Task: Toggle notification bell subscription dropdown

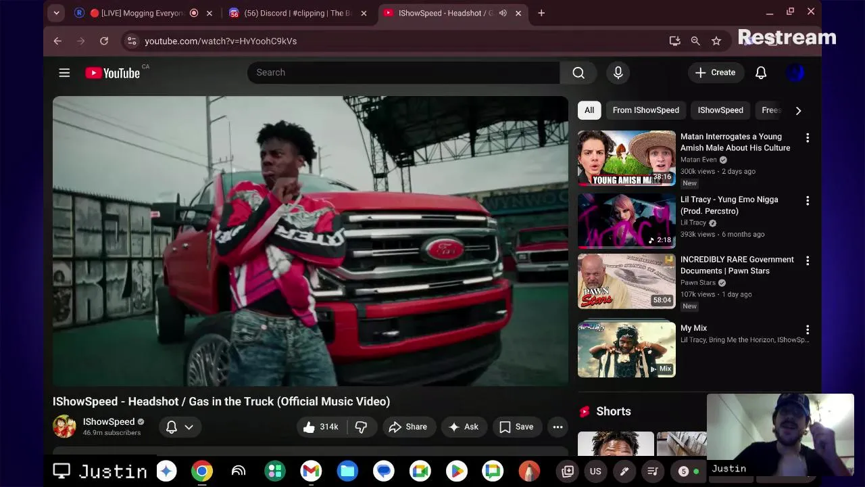Action: pos(179,427)
